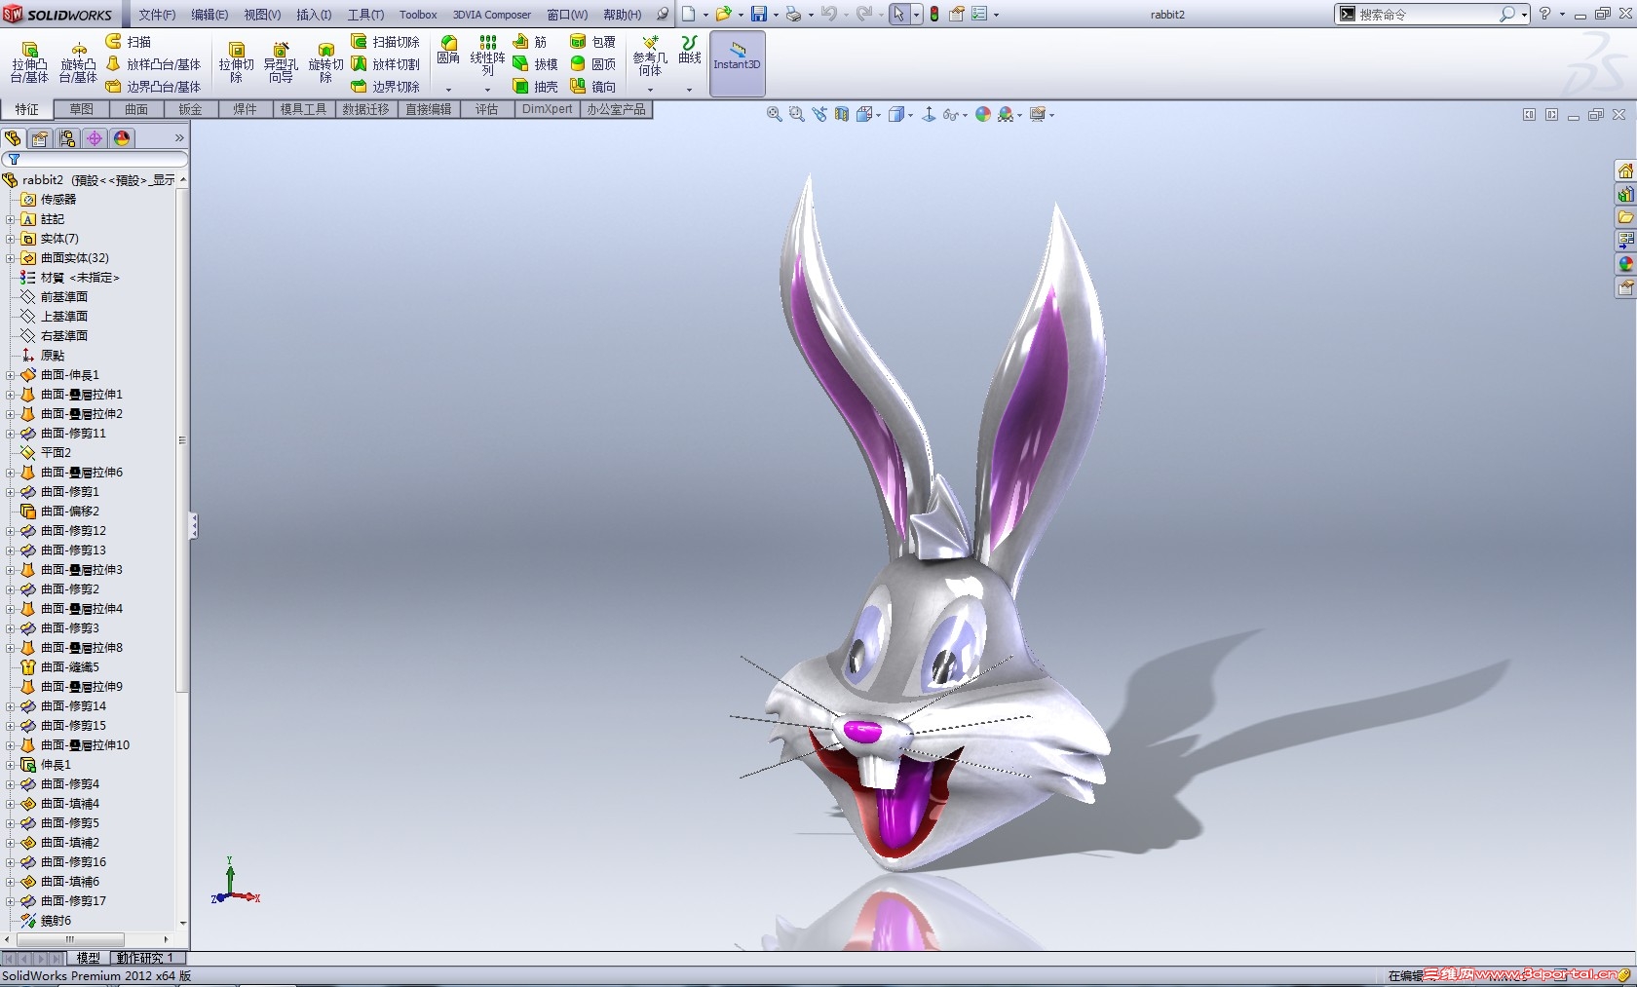This screenshot has height=987, width=1637.
Task: Expand the 曲面-修剪11 feature node
Action: [x=11, y=434]
